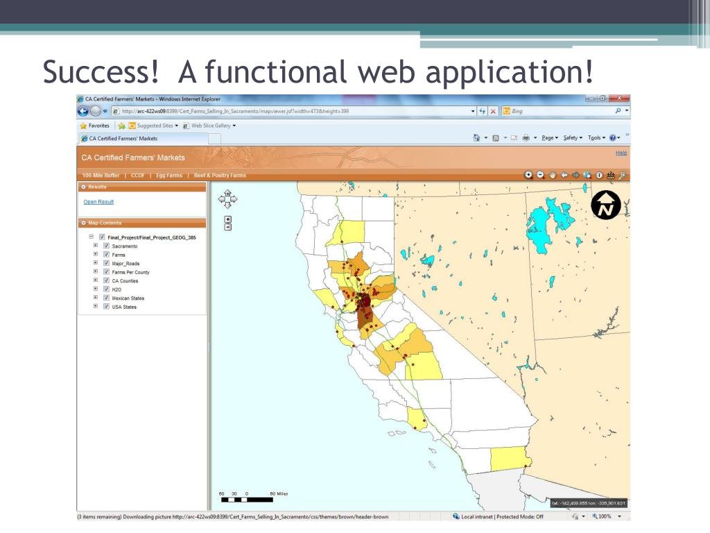The height and width of the screenshot is (533, 710).
Task: Expand the Farms layer node
Action: tap(96, 254)
